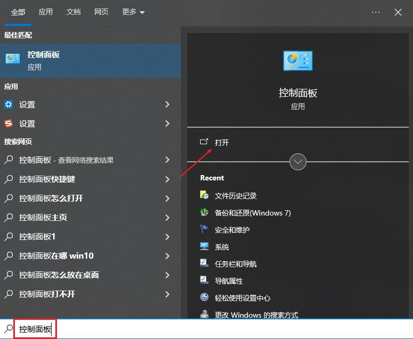Screen dimensions: 413x339
Task: Click search icon beside 控制面板打不开
Action: [x=9, y=294]
